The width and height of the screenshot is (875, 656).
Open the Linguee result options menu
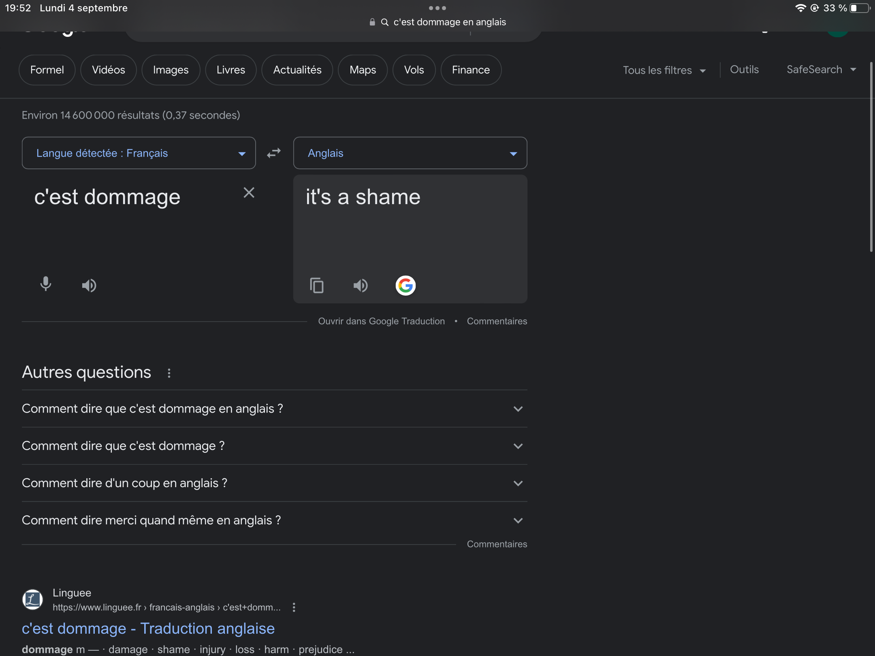tap(294, 607)
